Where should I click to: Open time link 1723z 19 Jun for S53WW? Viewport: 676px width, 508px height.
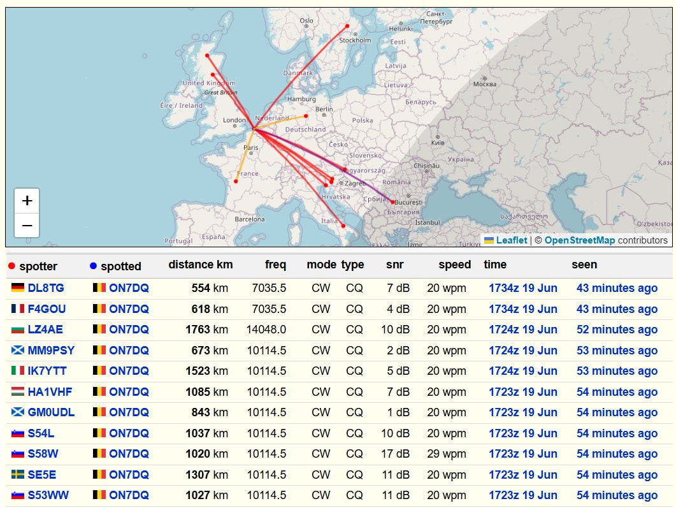523,495
